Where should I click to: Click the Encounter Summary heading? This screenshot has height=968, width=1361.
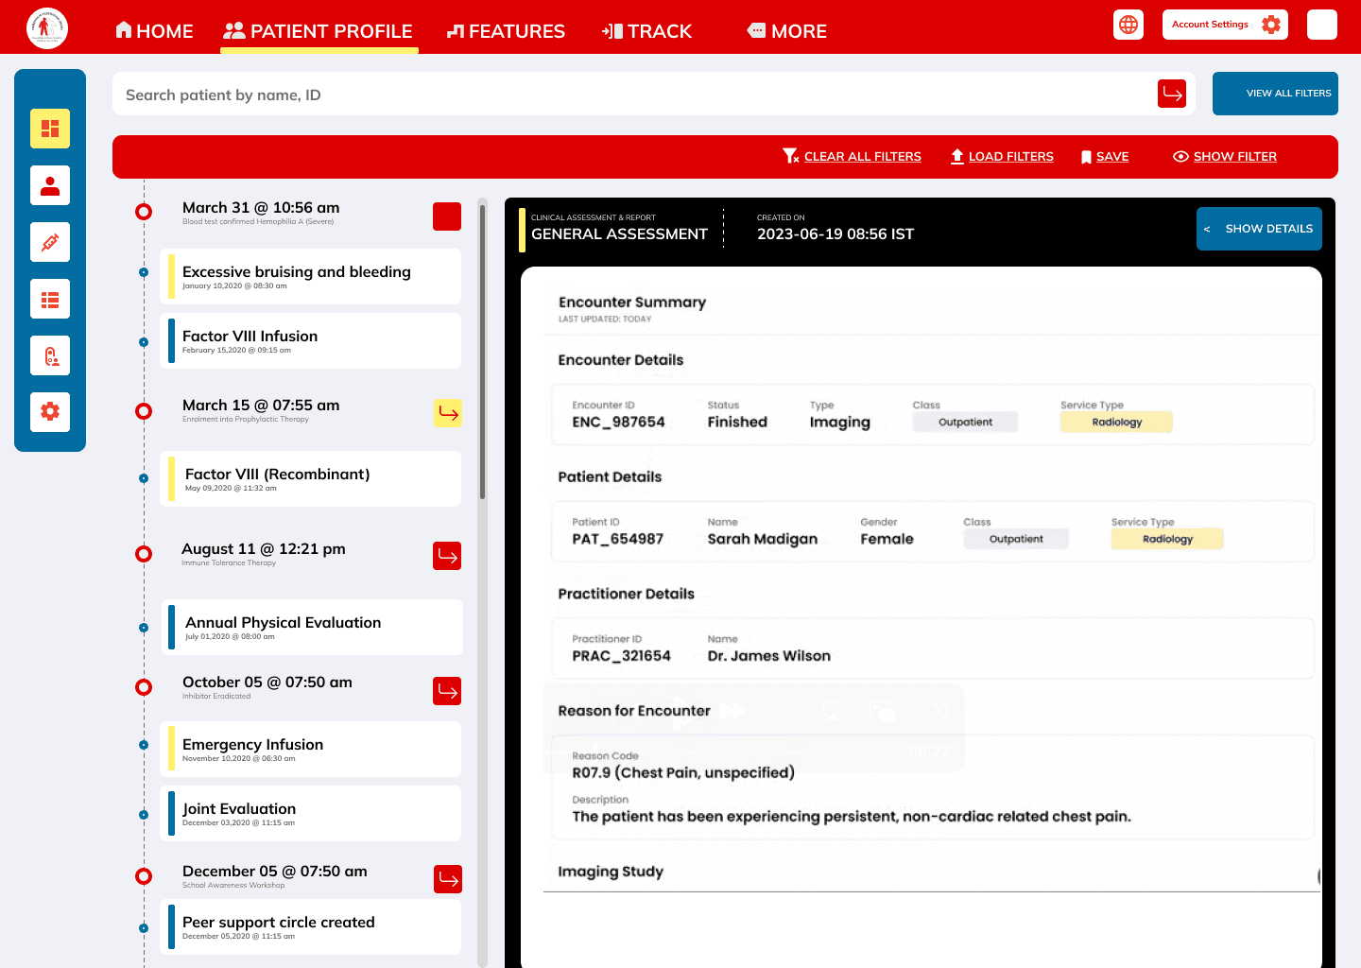click(x=631, y=302)
